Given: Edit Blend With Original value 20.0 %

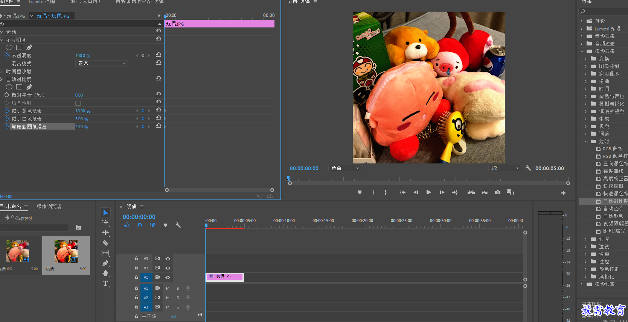Looking at the screenshot, I should pos(82,127).
